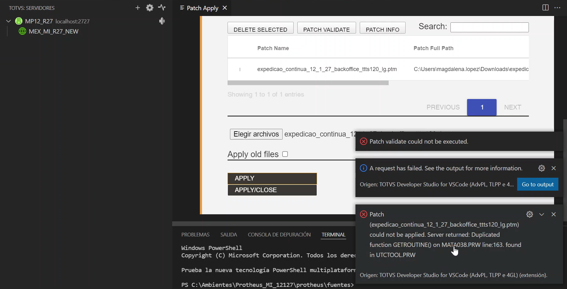Open server settings gear in TOTVS Servidores
The height and width of the screenshot is (289, 567).
click(150, 8)
